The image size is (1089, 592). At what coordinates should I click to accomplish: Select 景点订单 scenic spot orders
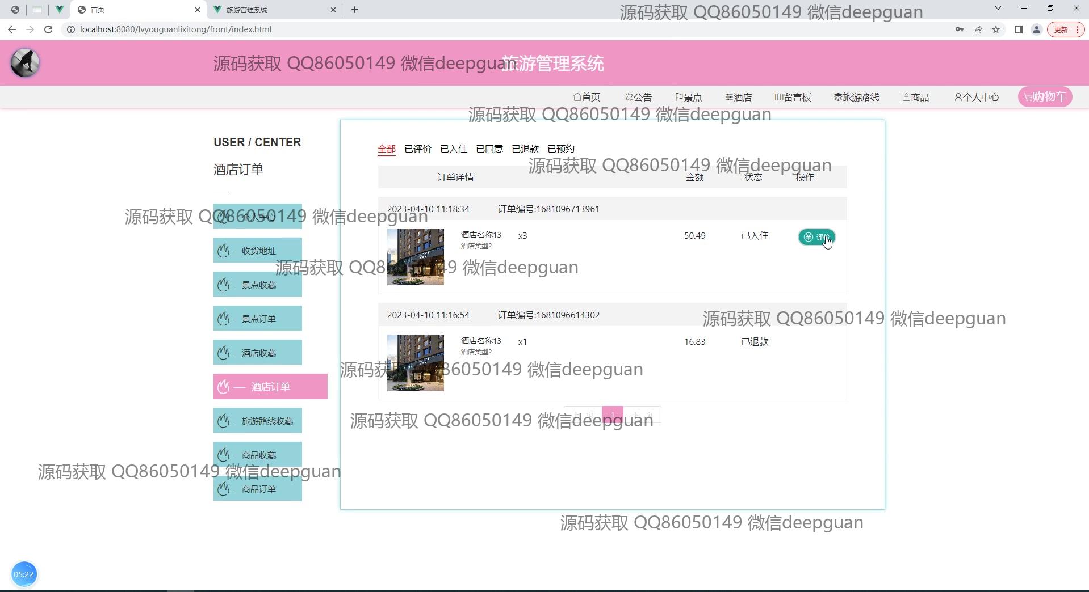(257, 318)
